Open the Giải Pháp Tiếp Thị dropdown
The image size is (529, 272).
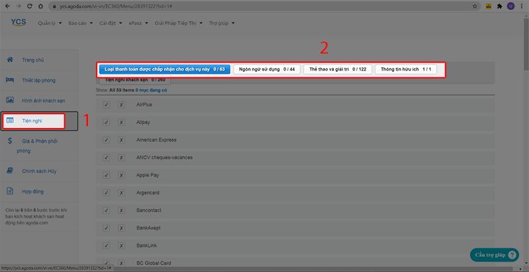pos(177,23)
